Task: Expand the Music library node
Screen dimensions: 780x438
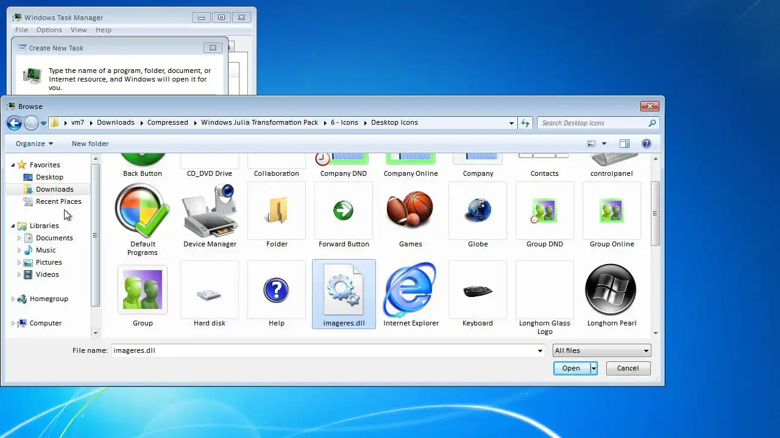Action: [19, 250]
